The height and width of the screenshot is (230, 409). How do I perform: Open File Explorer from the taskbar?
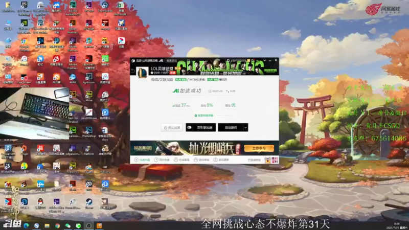point(47,225)
